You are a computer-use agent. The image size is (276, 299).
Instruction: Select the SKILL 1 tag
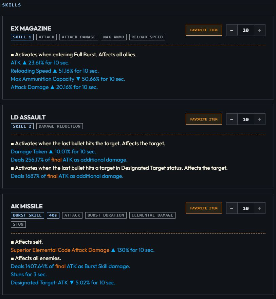tap(22, 37)
